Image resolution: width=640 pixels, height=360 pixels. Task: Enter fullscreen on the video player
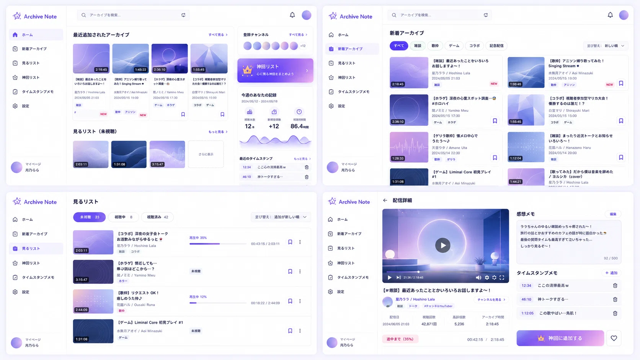tap(502, 277)
